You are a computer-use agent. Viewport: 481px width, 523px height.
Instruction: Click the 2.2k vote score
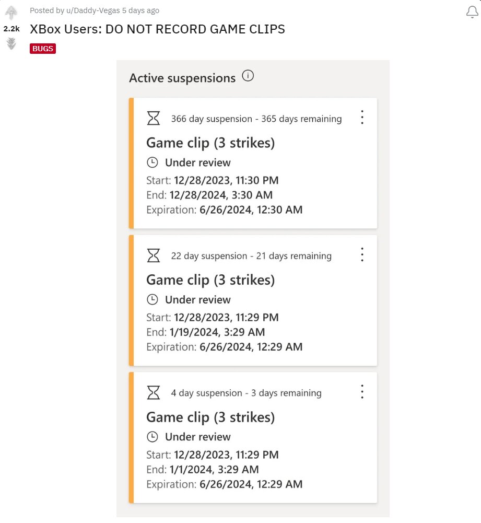pos(11,29)
